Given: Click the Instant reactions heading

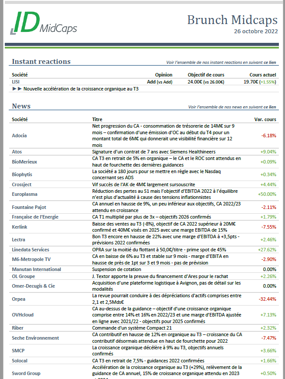Looking at the screenshot, I should (x=42, y=62).
